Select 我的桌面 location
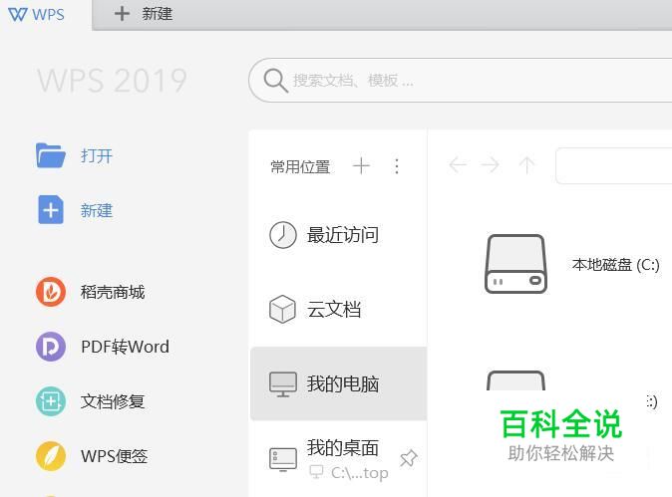Screen dimensions: 672x497 343,448
